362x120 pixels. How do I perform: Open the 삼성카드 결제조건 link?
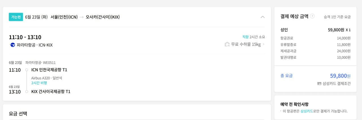coord(337,84)
